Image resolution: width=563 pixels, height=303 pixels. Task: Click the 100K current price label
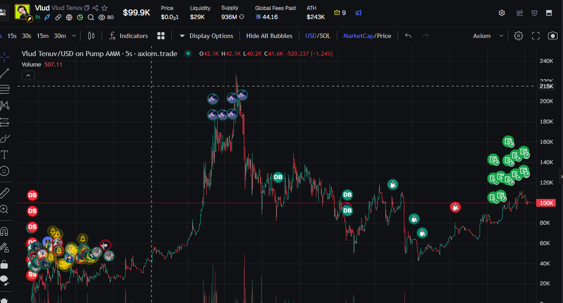click(x=546, y=203)
